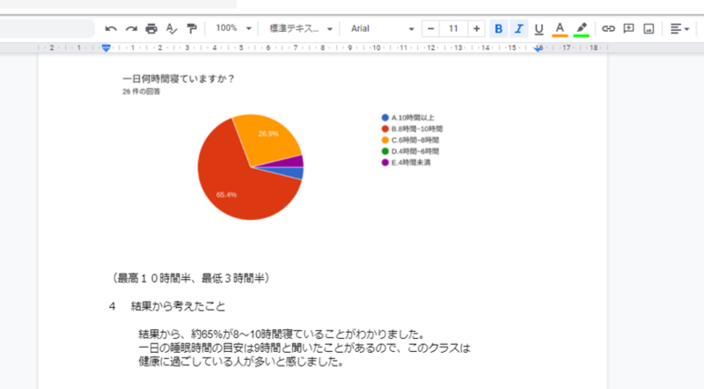Open the 100% zoom dropdown
The image size is (704, 389).
coord(233,28)
